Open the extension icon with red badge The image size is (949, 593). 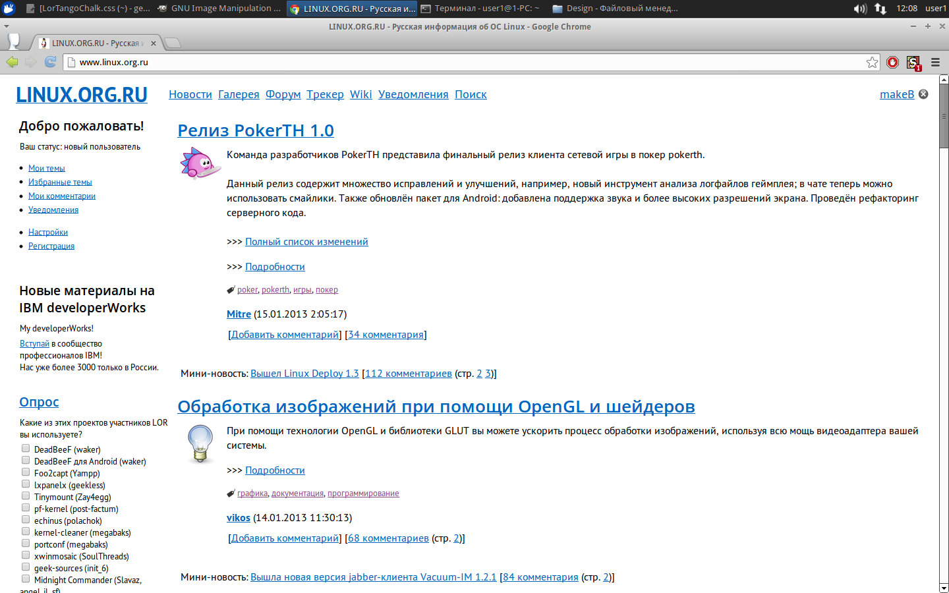point(913,63)
